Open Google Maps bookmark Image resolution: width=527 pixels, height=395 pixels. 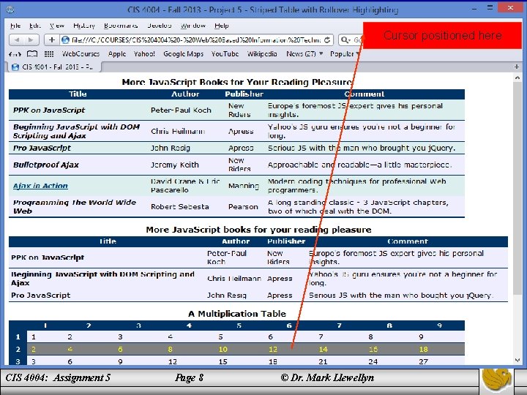click(x=184, y=53)
